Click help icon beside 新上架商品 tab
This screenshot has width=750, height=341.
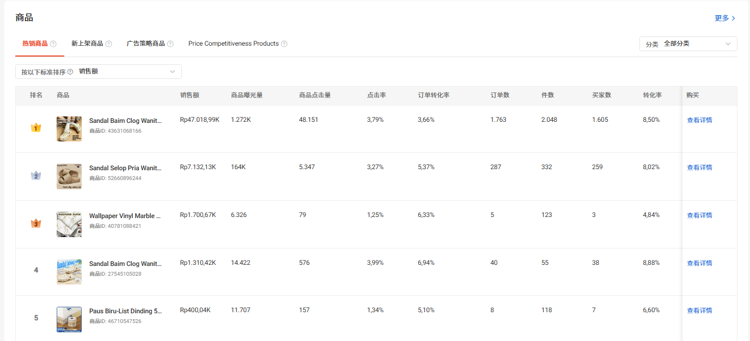click(x=109, y=44)
